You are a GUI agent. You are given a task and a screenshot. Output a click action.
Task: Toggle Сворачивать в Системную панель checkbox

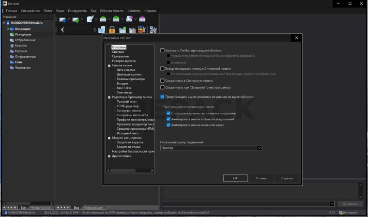[163, 80]
